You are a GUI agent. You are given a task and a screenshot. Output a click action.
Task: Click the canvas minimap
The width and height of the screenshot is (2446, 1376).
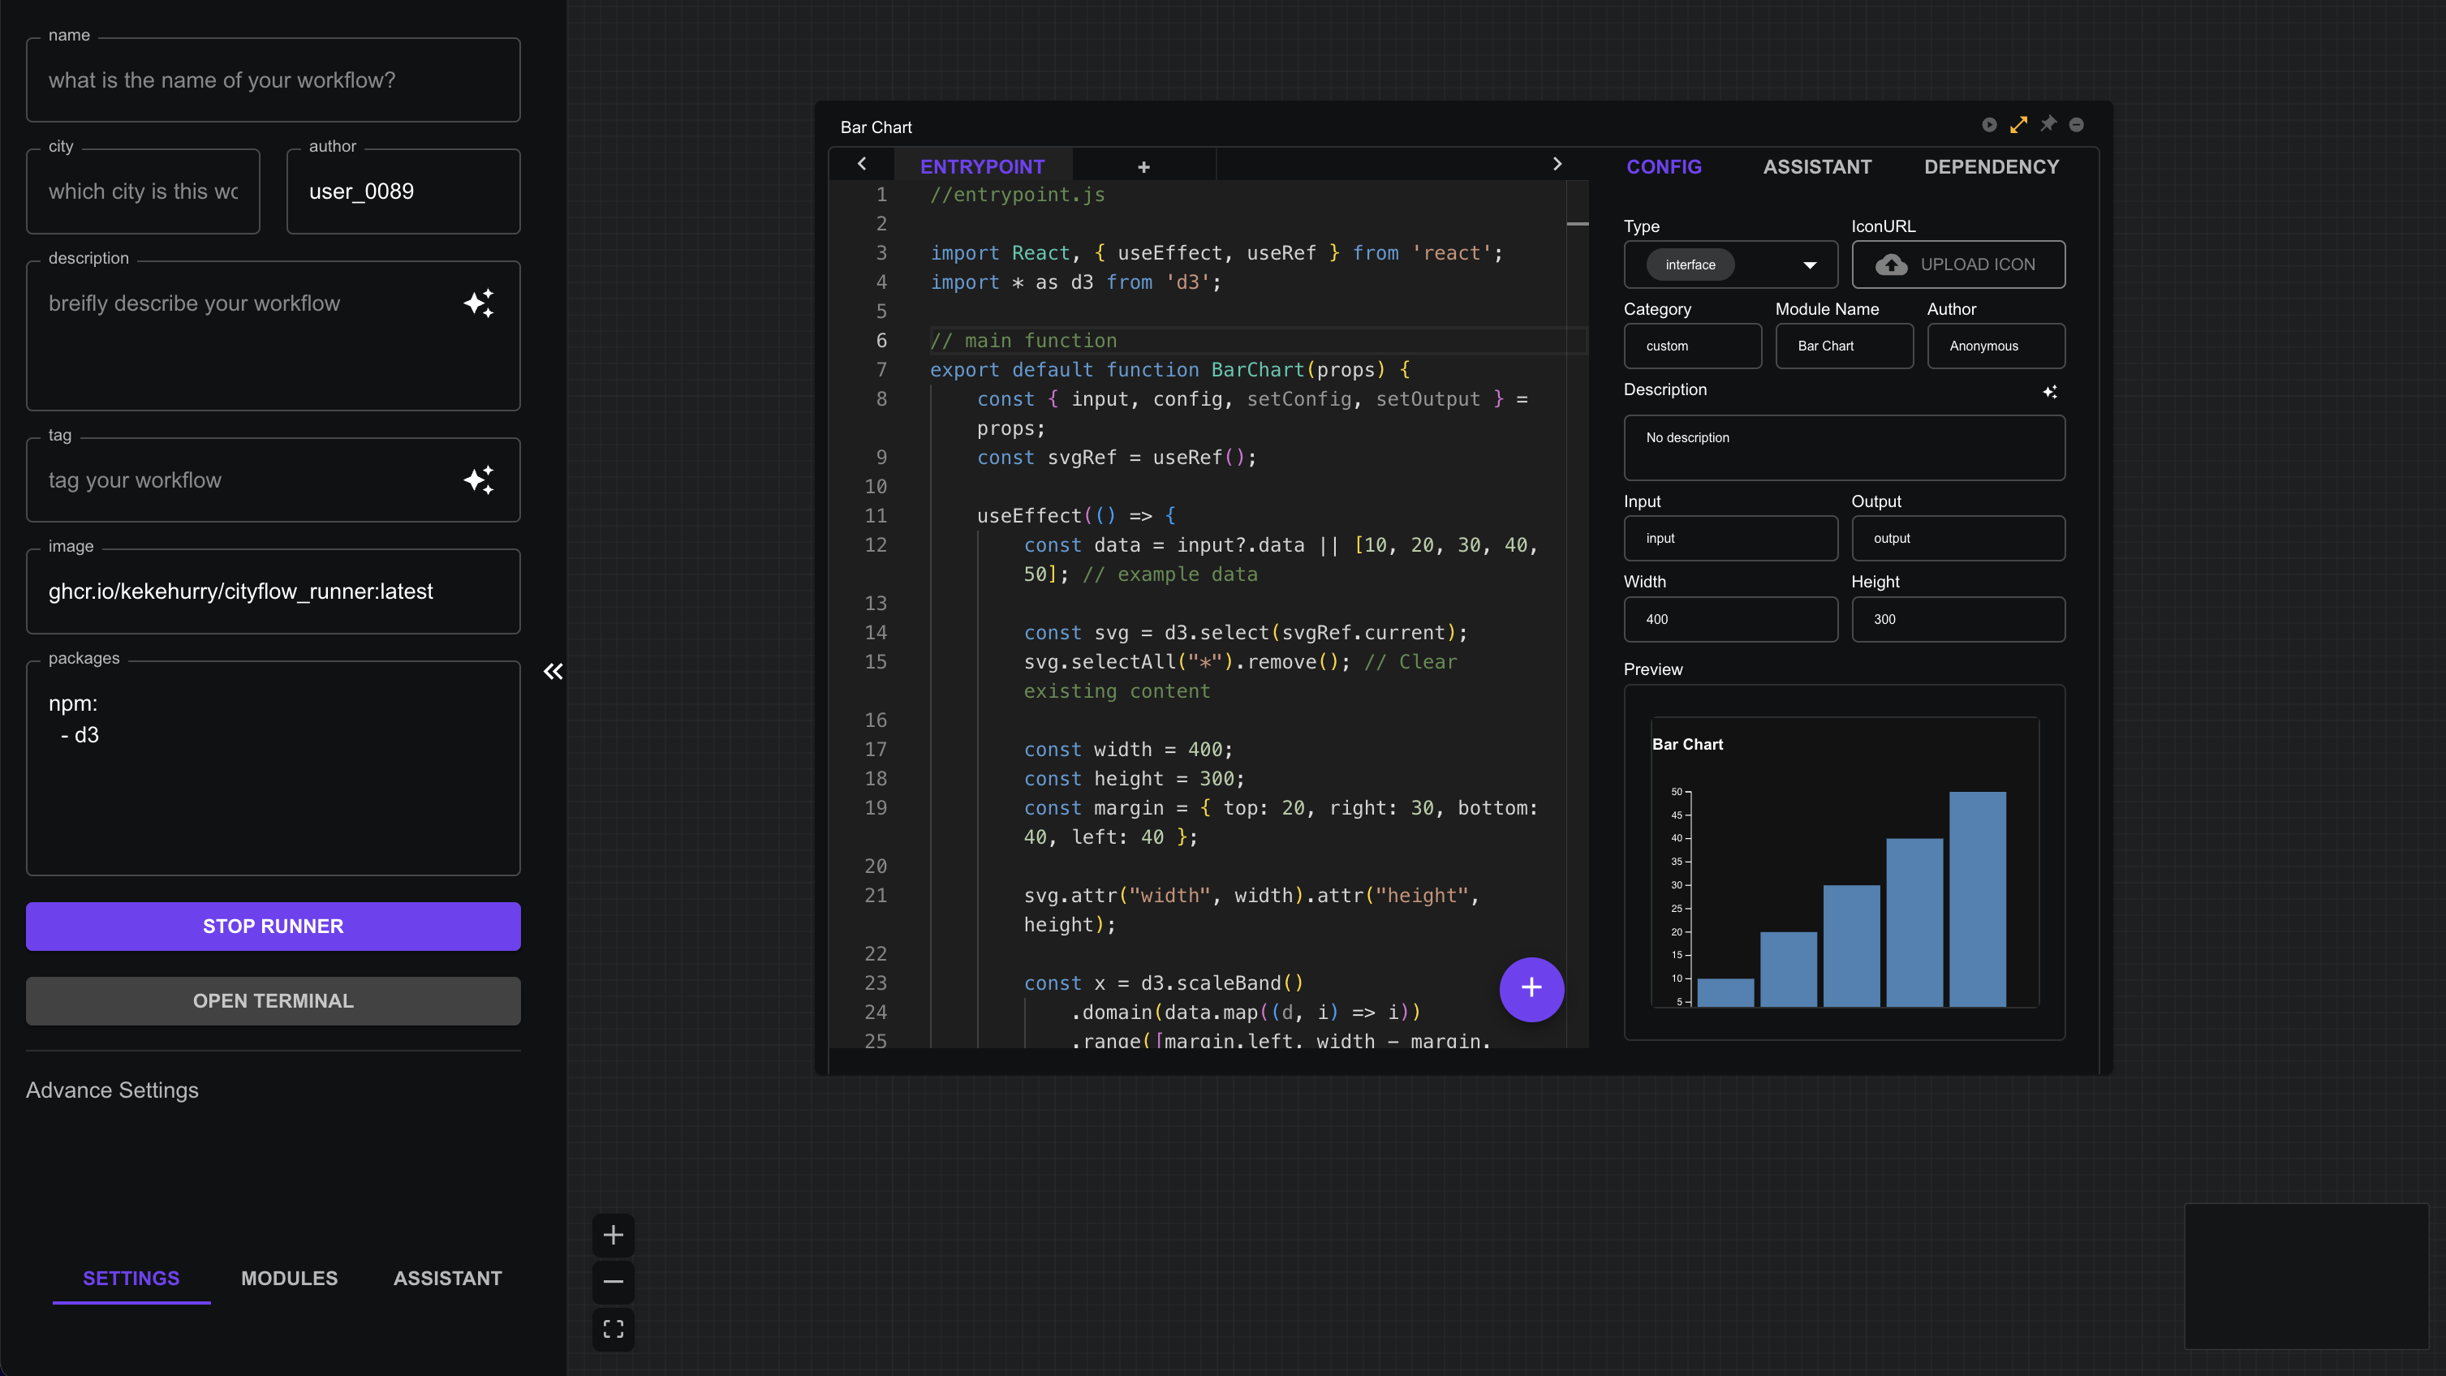(x=2306, y=1276)
